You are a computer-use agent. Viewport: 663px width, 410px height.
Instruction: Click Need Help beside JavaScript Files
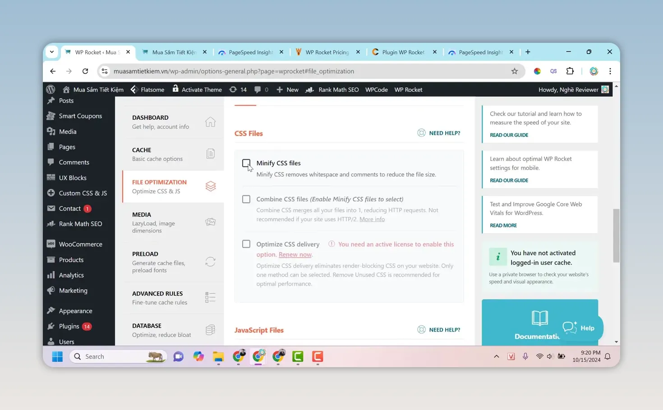point(439,330)
